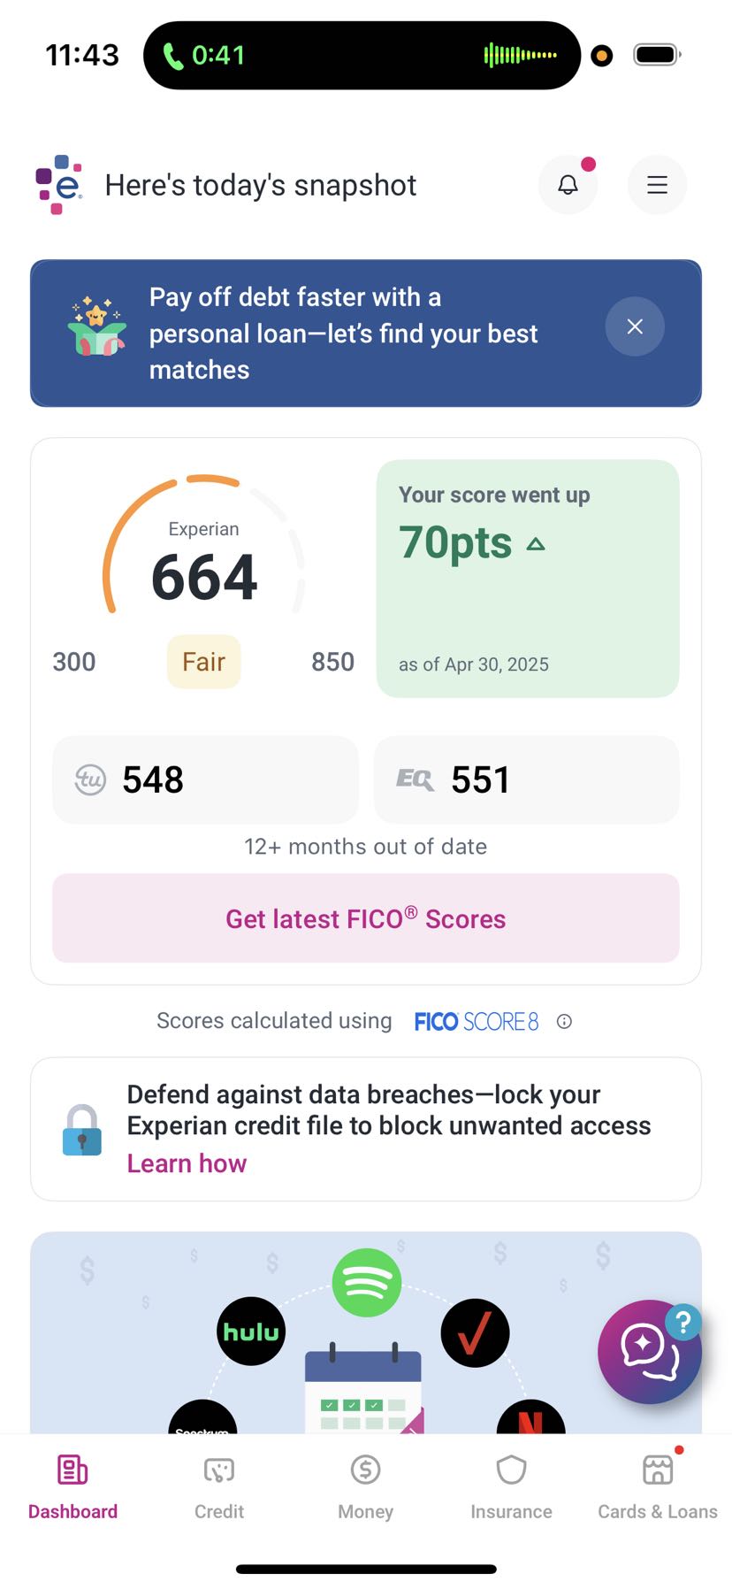The image size is (732, 1589).
Task: Tap the FICO Score 8 info icon
Action: [x=564, y=1022]
